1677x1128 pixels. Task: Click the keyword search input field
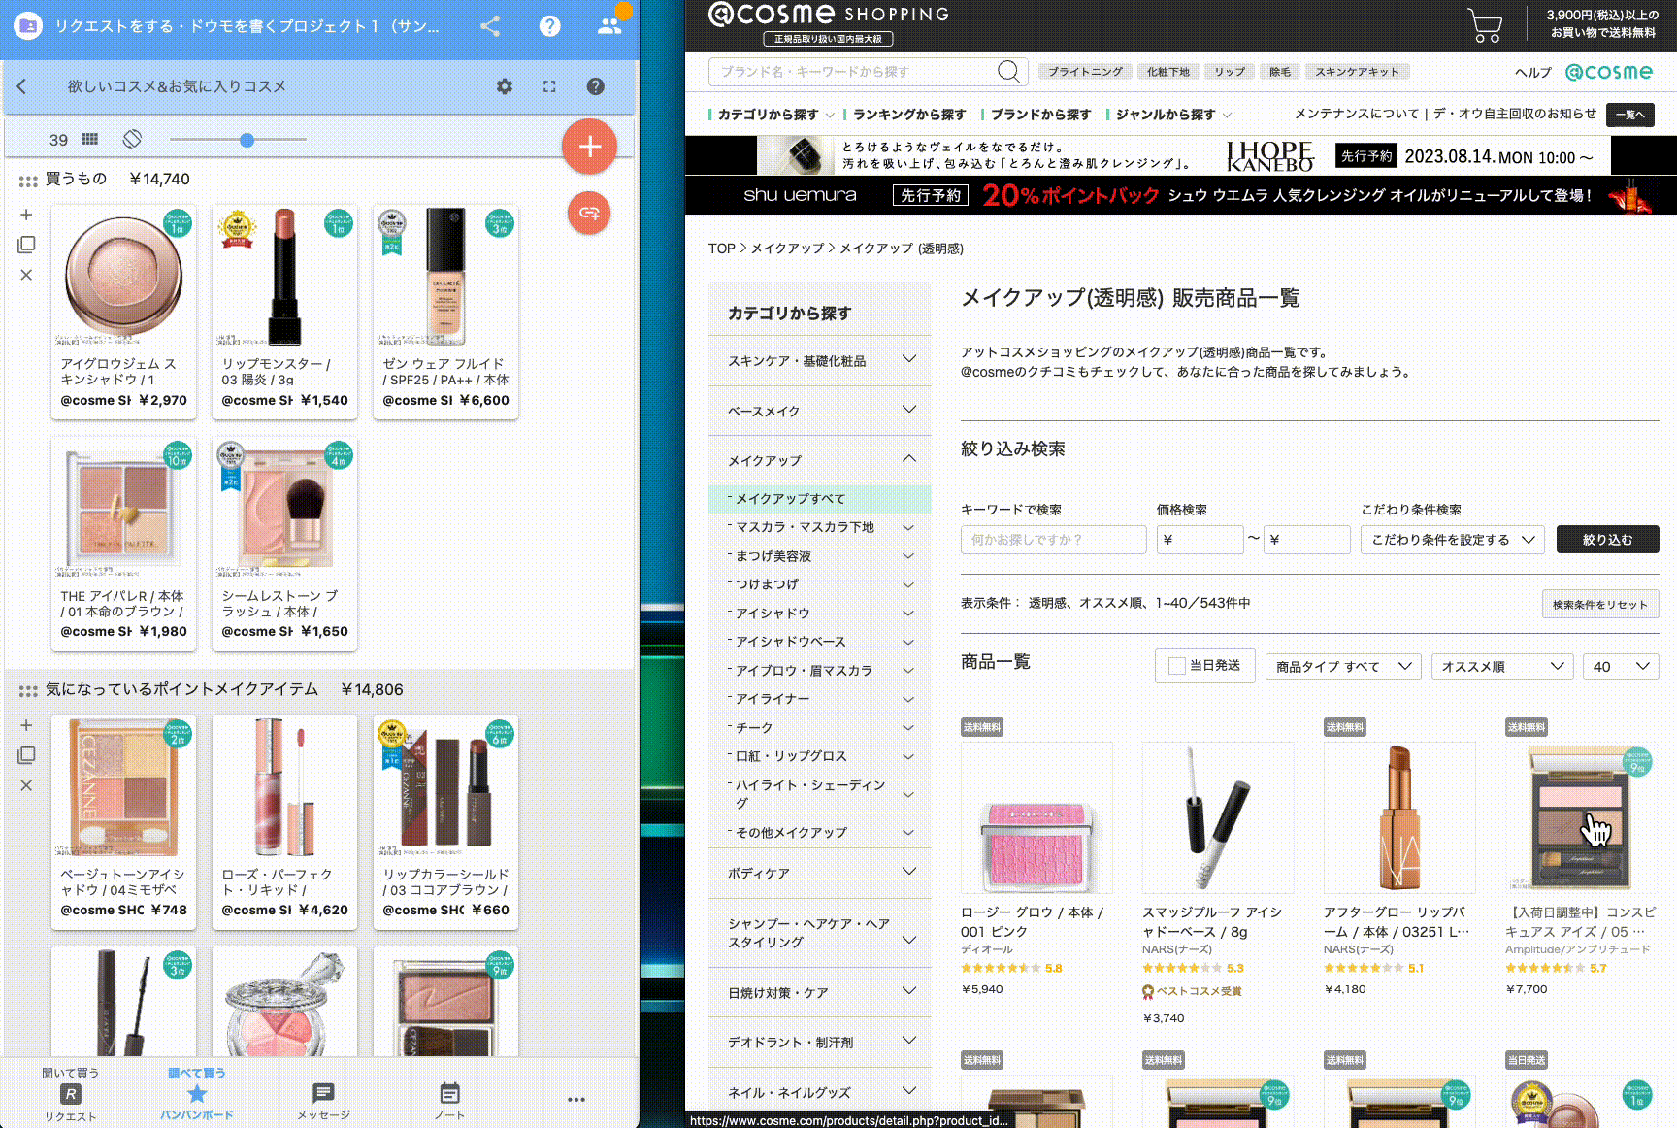1053,540
